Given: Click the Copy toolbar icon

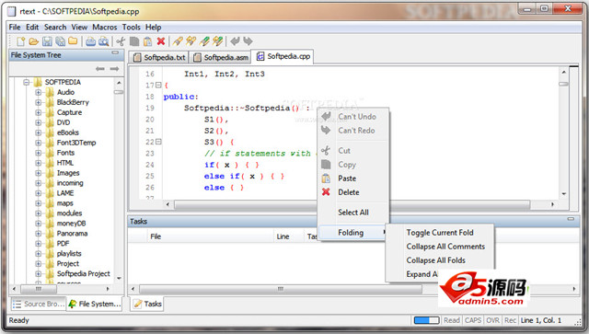Looking at the screenshot, I should [134, 41].
